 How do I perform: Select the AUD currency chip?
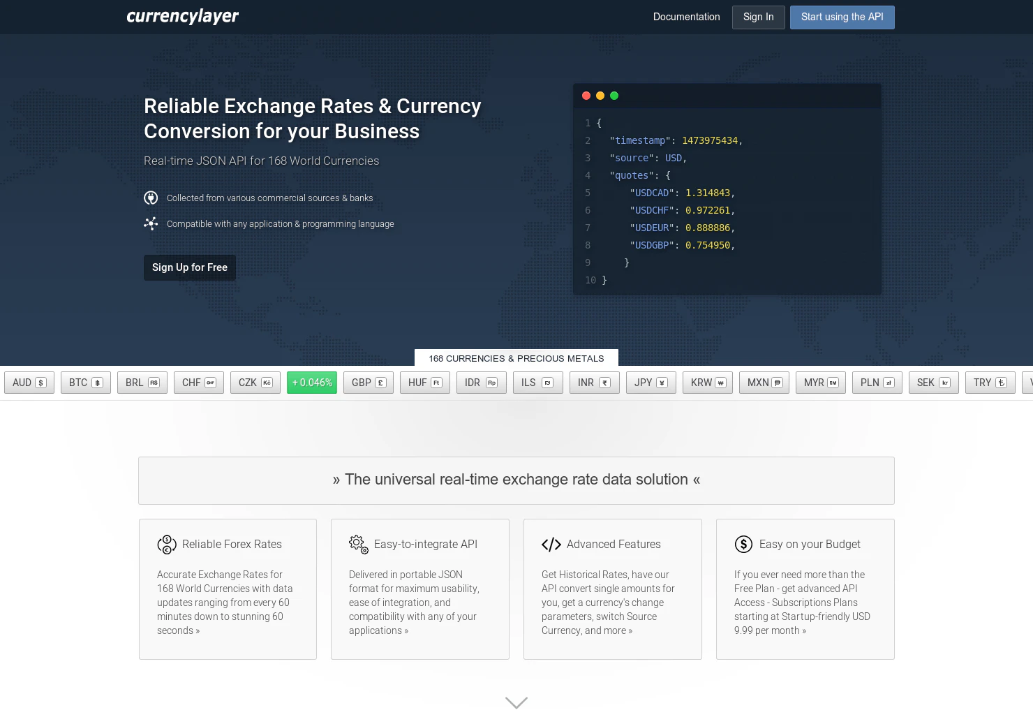point(29,383)
